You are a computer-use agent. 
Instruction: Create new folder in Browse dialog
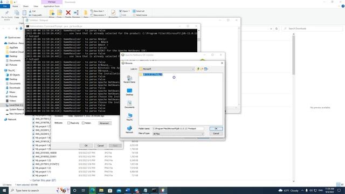(202, 69)
